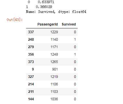This screenshot has width=123, height=104.
Task: Click PassengerId cell 1219
Action: tap(54, 77)
